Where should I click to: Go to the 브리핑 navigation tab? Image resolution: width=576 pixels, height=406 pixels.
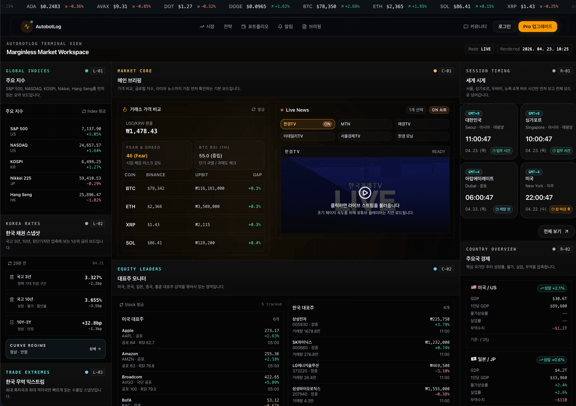[x=312, y=27]
